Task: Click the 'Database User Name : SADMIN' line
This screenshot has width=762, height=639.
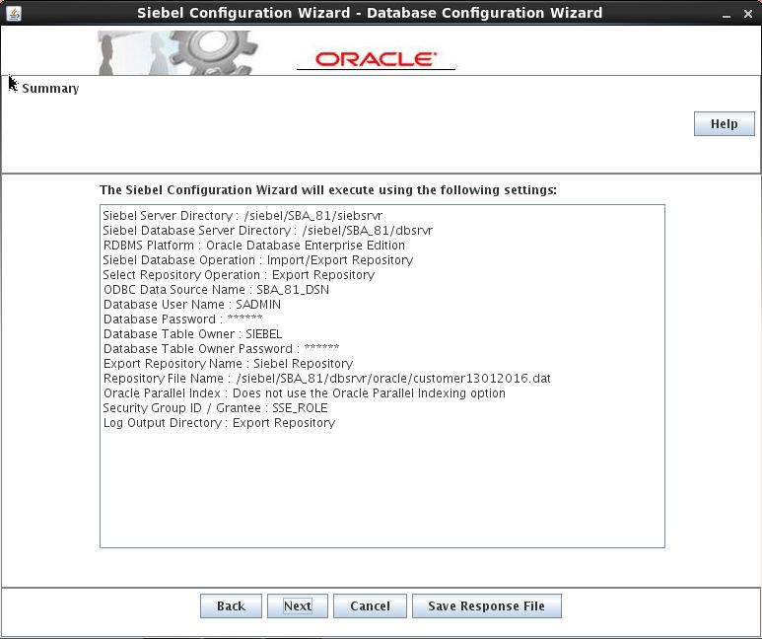Action: 192,305
